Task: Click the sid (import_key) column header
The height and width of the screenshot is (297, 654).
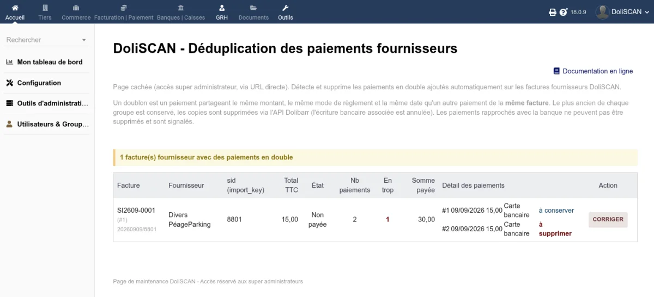Action: tap(246, 185)
